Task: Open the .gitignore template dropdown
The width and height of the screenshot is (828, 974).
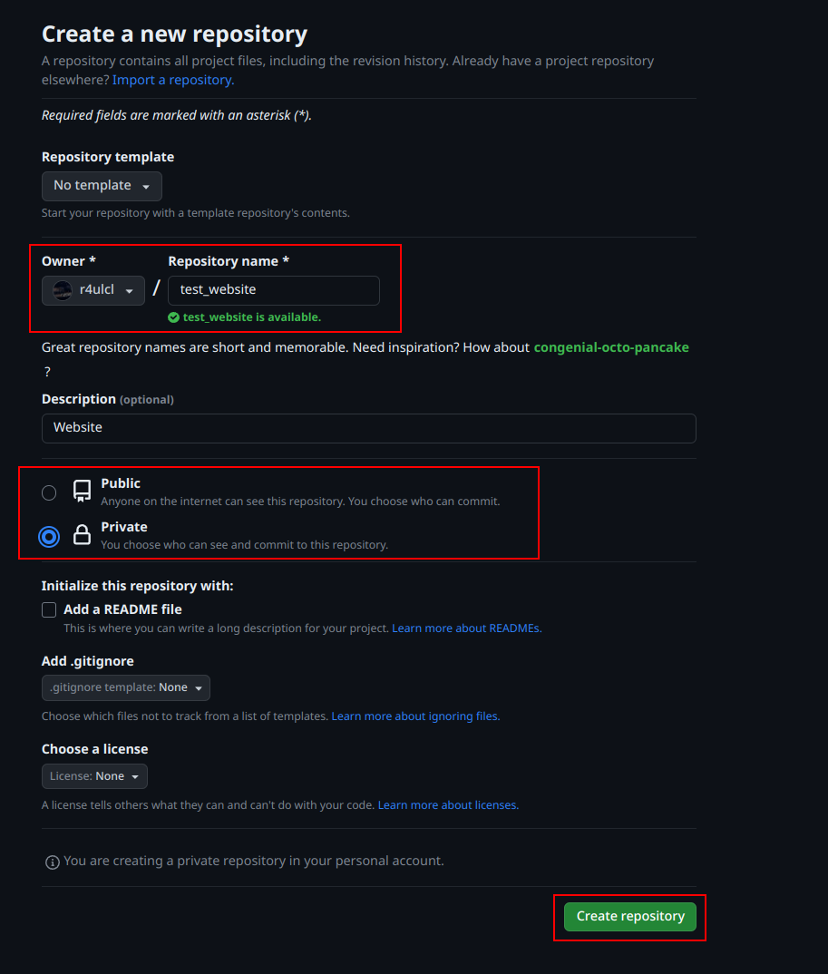Action: coord(125,687)
